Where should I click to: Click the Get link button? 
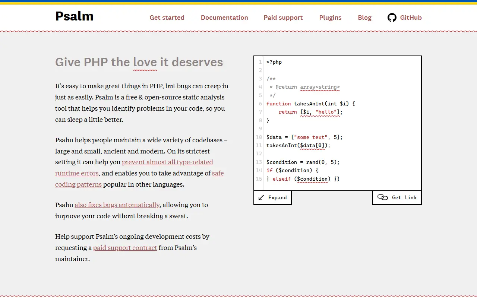[x=397, y=197]
